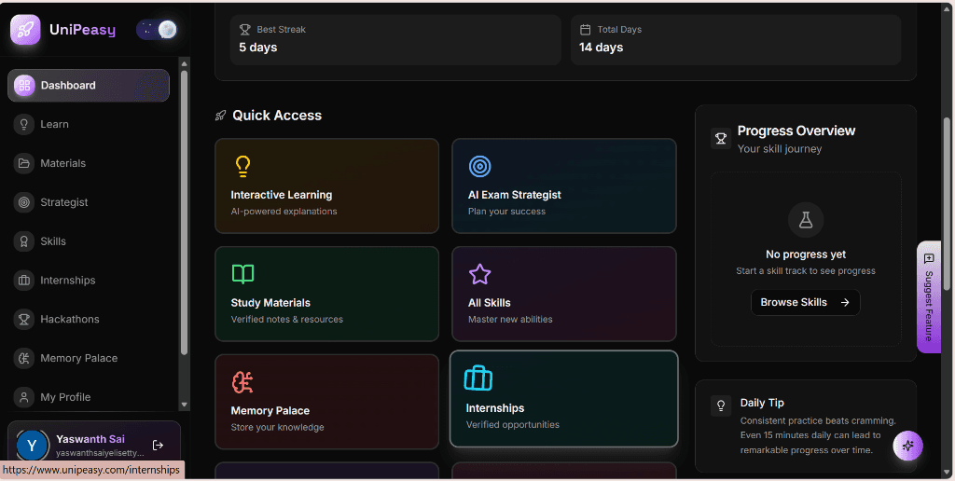This screenshot has width=955, height=481.
Task: Click 'Start a skill track to see progress'
Action: click(806, 271)
